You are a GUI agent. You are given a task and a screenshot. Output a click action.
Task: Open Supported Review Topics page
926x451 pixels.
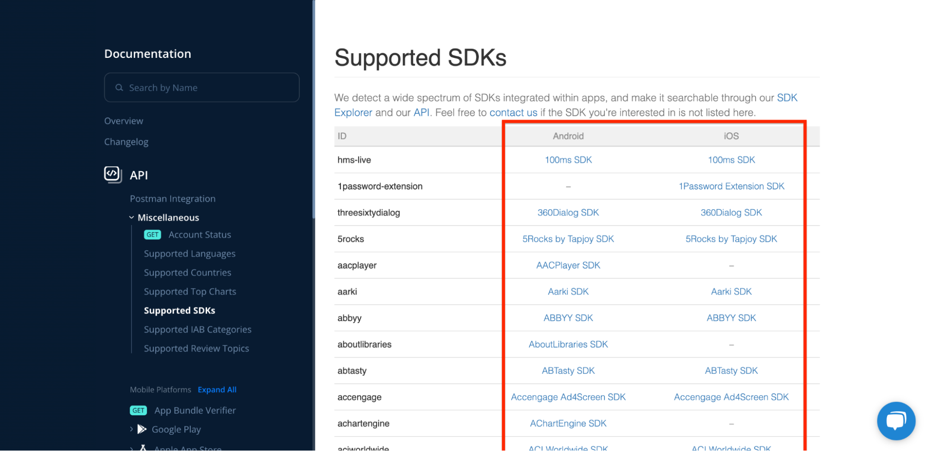pos(196,349)
